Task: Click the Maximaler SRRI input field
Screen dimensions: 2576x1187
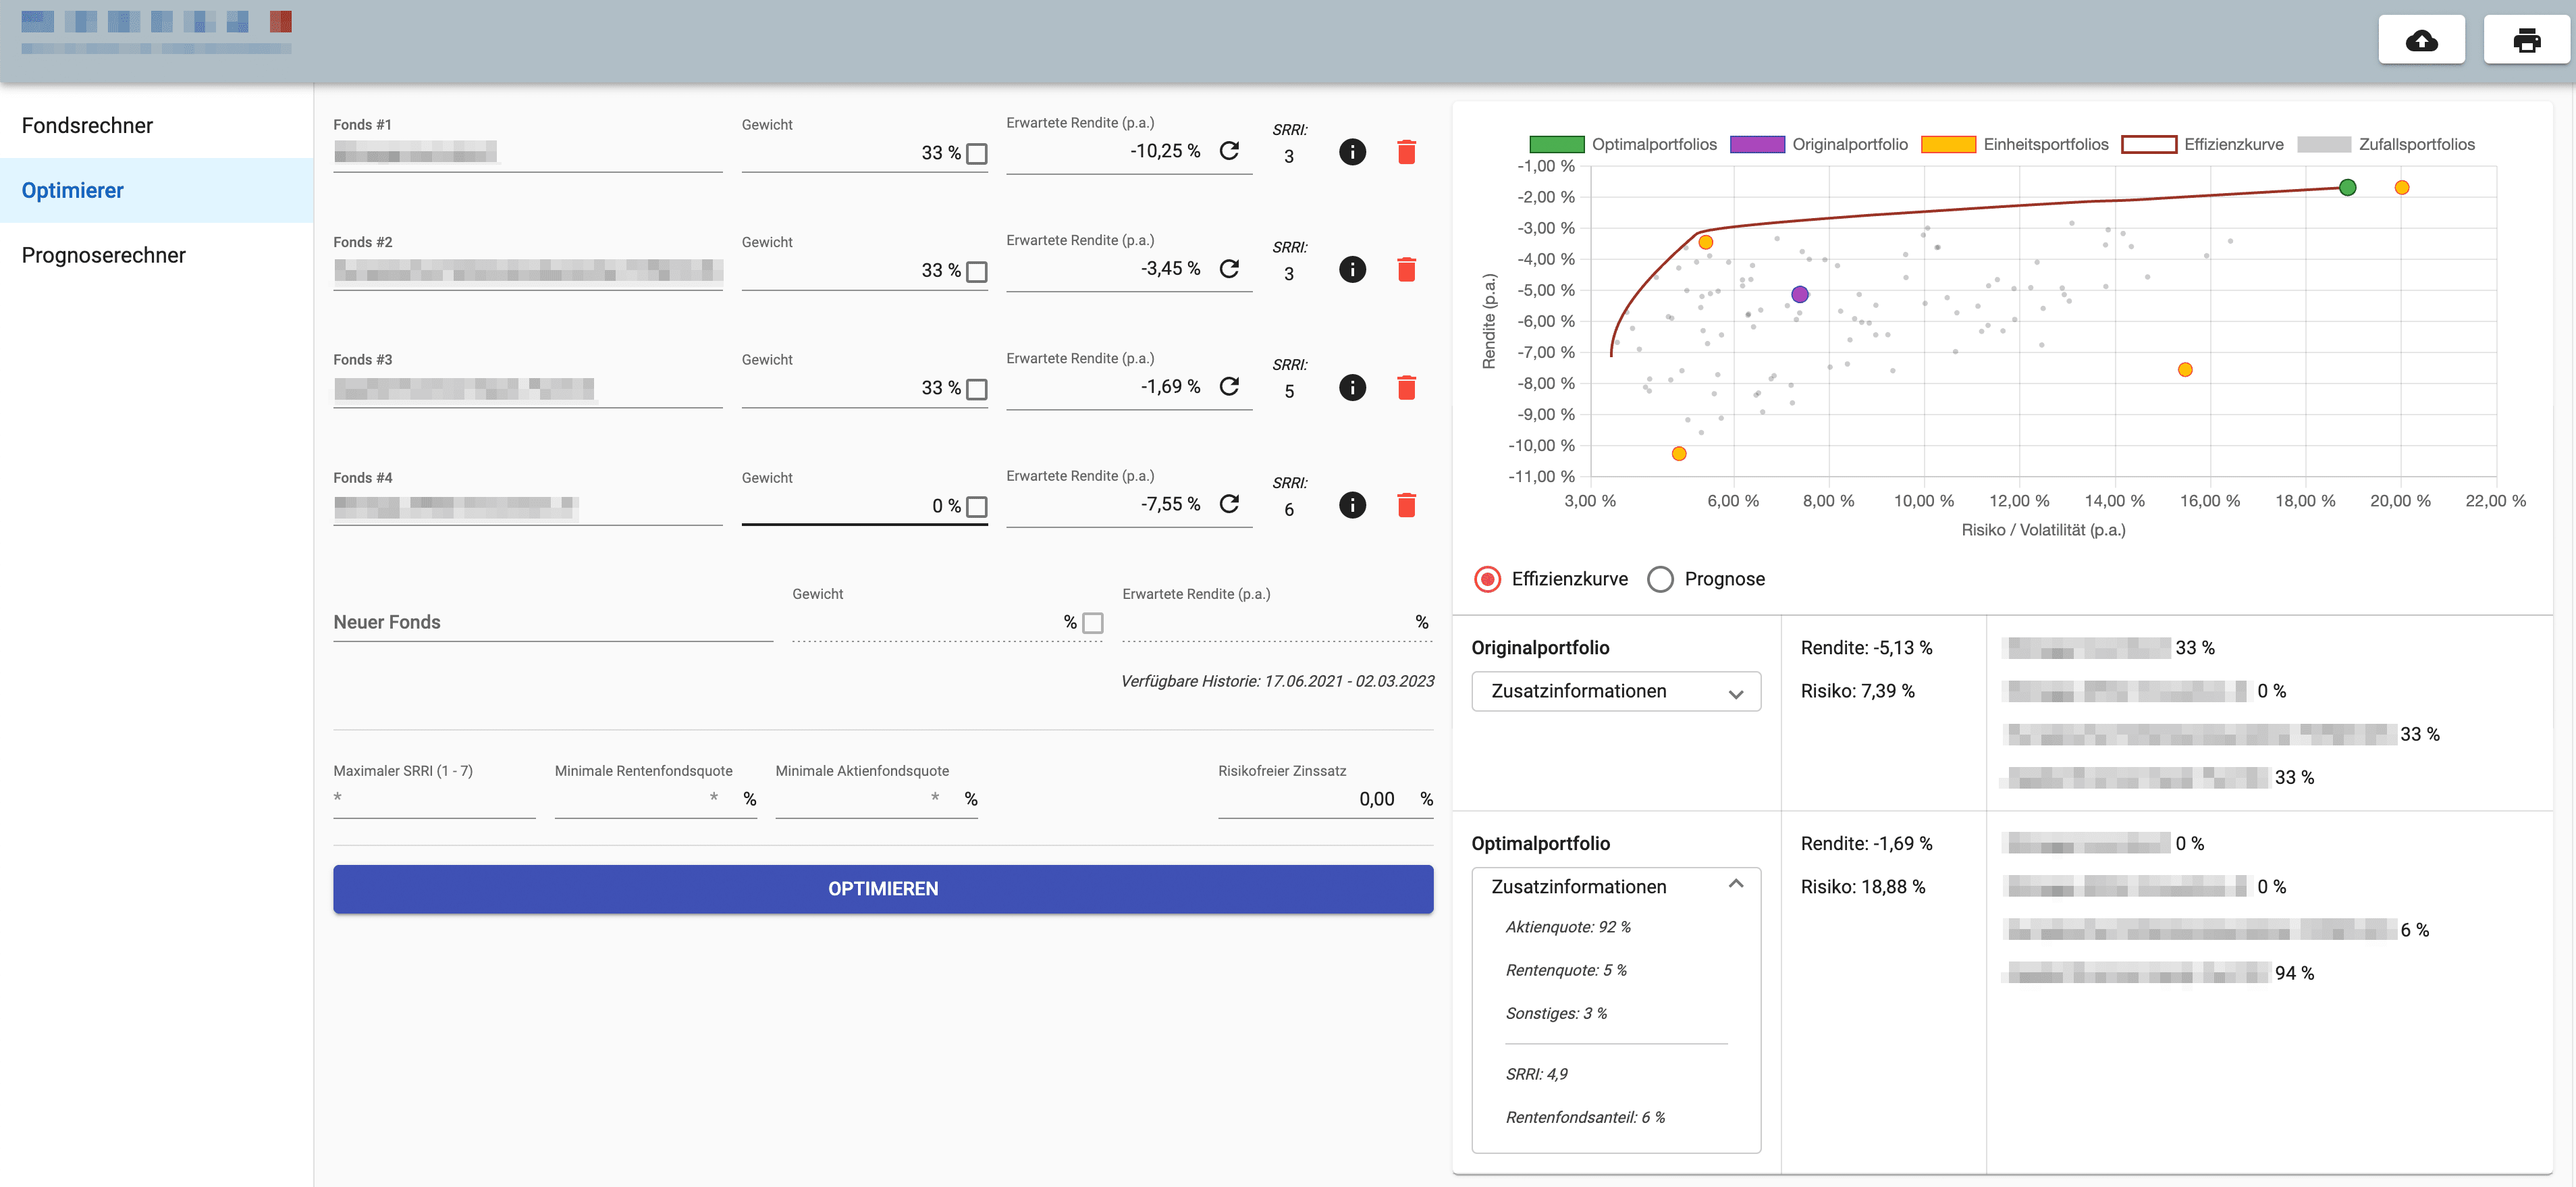Action: (434, 798)
